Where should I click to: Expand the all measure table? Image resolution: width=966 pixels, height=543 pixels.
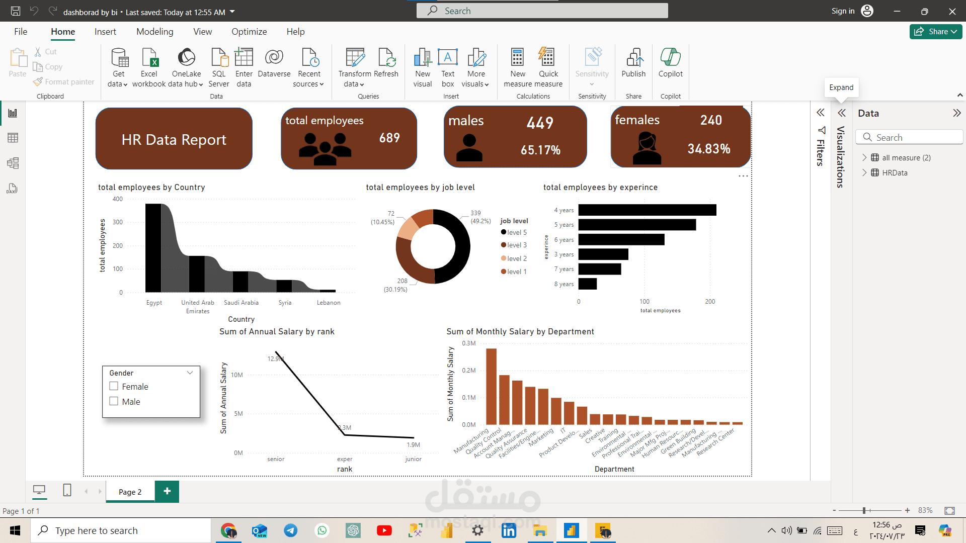[864, 157]
